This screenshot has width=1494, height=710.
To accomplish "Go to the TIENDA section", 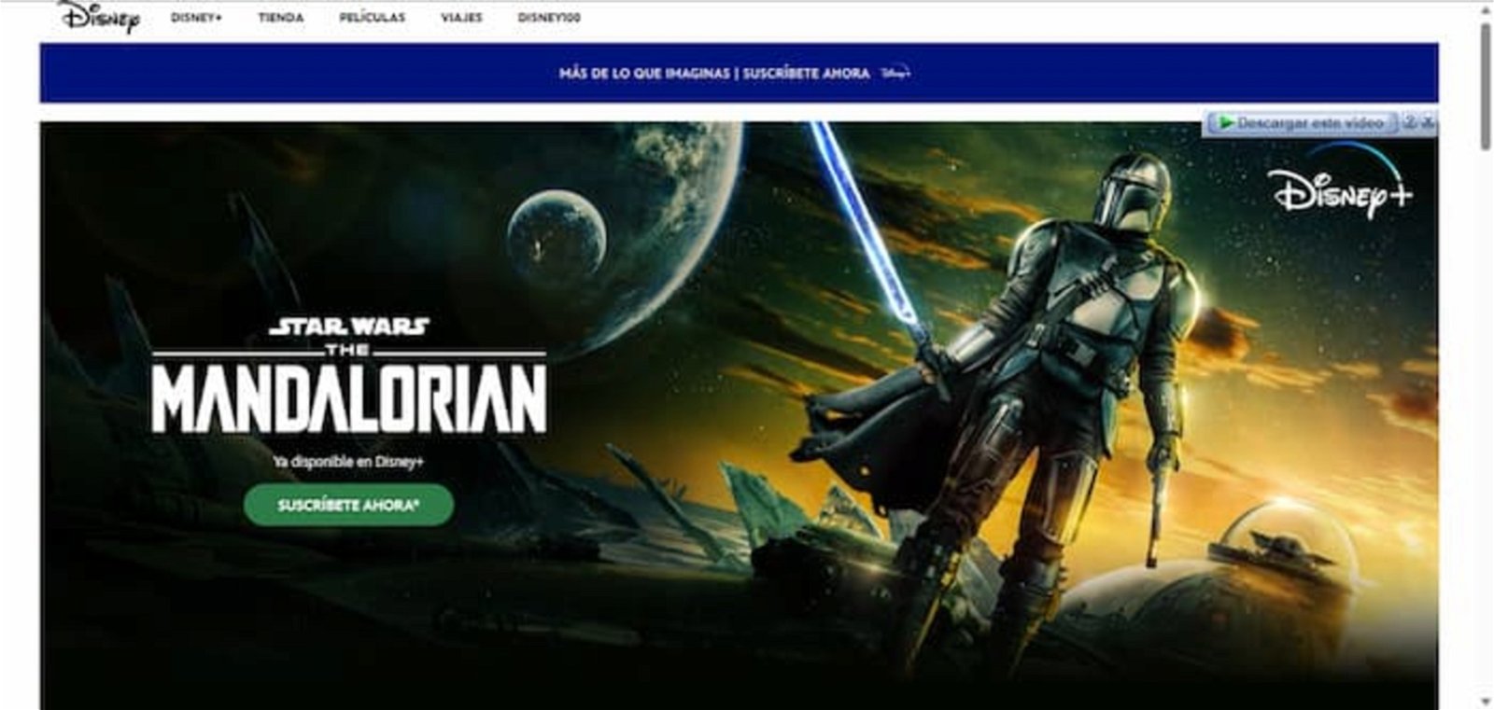I will coord(281,18).
